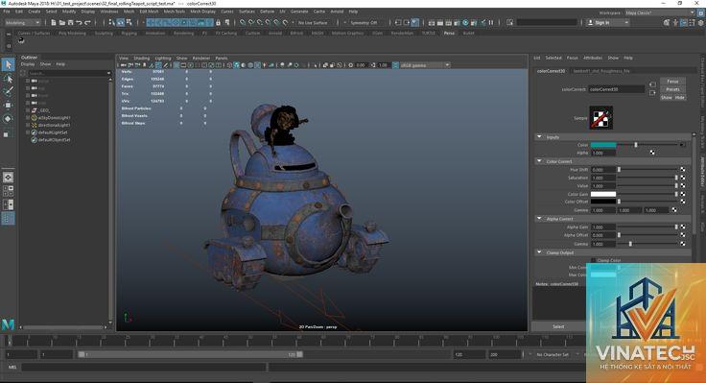The height and width of the screenshot is (383, 706).
Task: Pick the Move tool in Tool Box
Action: 8,105
